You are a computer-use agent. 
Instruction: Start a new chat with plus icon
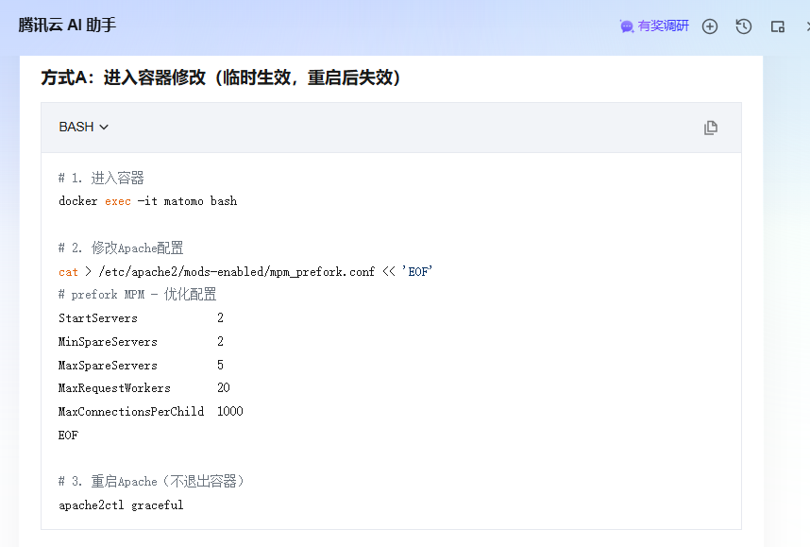(710, 26)
